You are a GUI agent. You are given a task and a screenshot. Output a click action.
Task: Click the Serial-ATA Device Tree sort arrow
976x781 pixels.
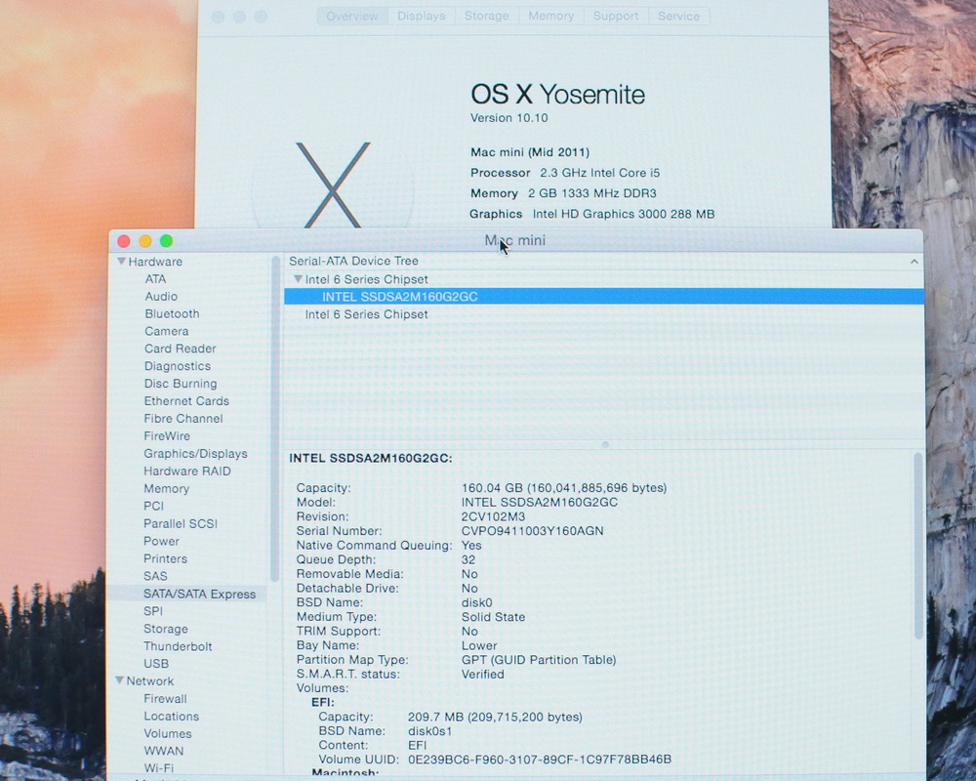[914, 262]
